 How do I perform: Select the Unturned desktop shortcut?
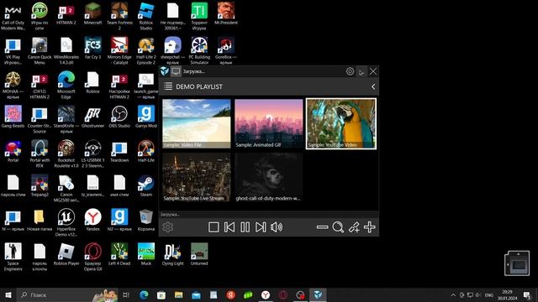click(199, 254)
